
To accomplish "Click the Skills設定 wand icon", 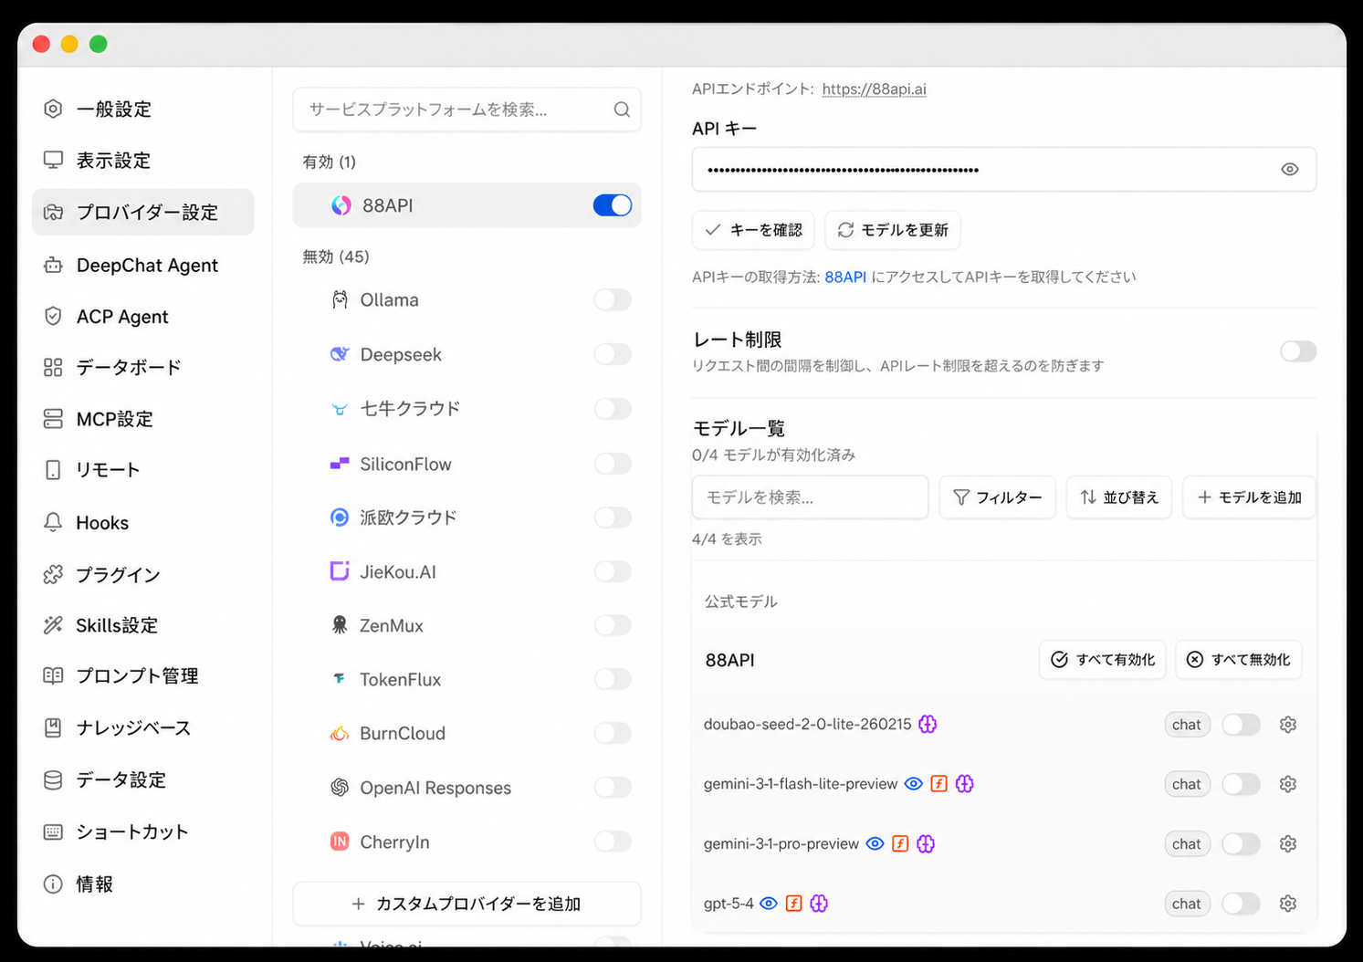I will tap(53, 625).
